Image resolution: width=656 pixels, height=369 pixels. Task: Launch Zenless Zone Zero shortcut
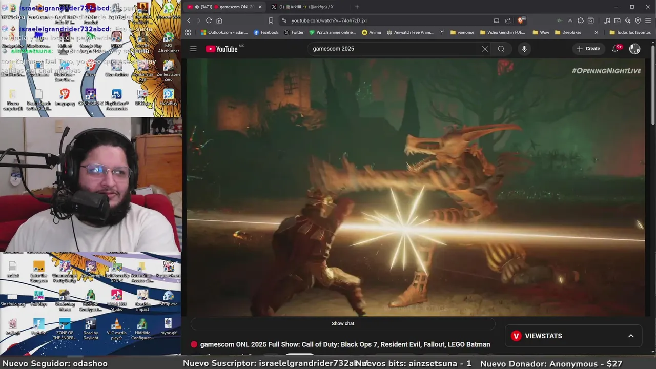point(168,71)
